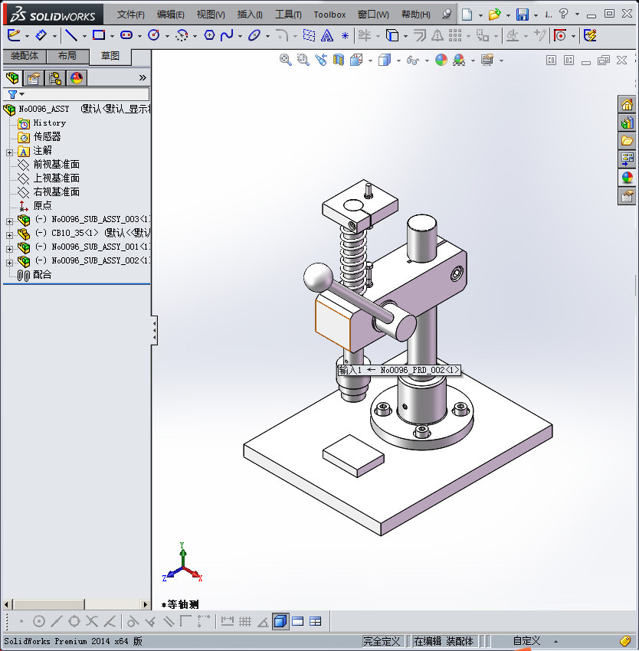Open the View Orientation icon
The image size is (639, 651).
click(x=356, y=61)
